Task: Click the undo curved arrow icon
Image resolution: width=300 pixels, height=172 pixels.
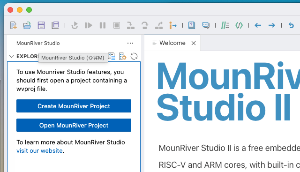Action: (x=291, y=25)
